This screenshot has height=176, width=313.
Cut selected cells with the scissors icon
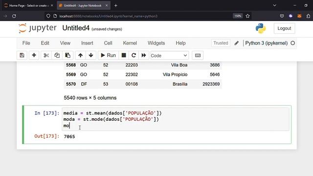46,55
